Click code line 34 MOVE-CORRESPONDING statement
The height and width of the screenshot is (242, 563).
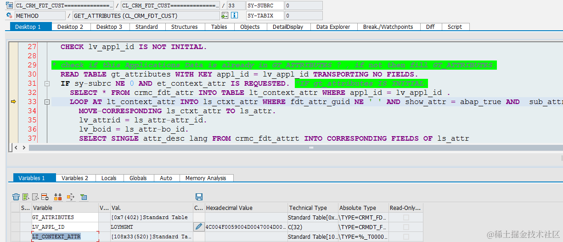click(x=177, y=111)
